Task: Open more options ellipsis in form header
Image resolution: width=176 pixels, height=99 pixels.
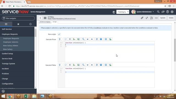Action: coord(156,18)
